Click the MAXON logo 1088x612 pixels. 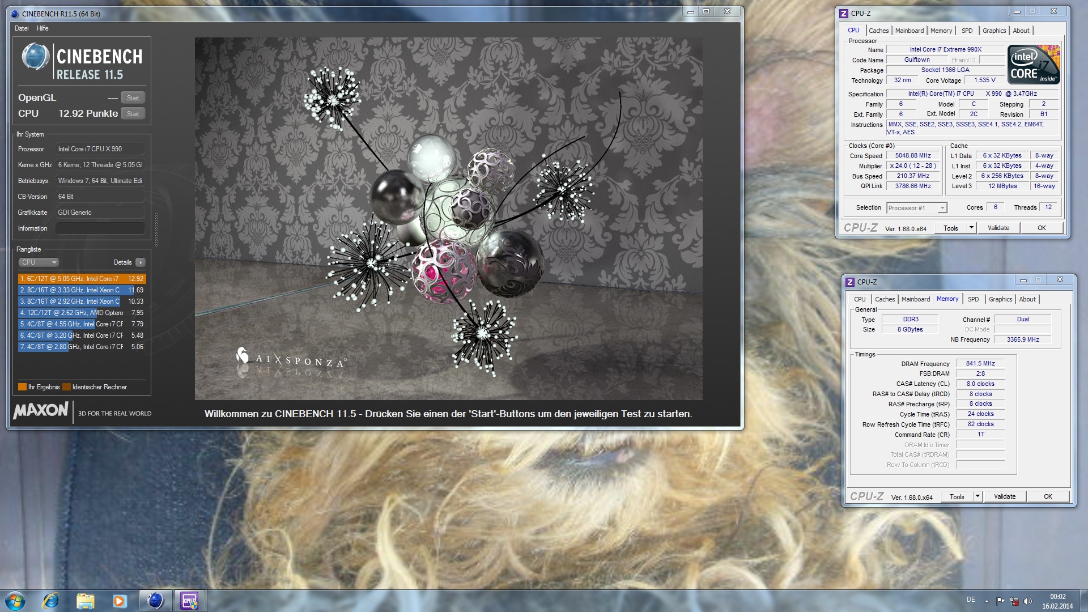[41, 410]
